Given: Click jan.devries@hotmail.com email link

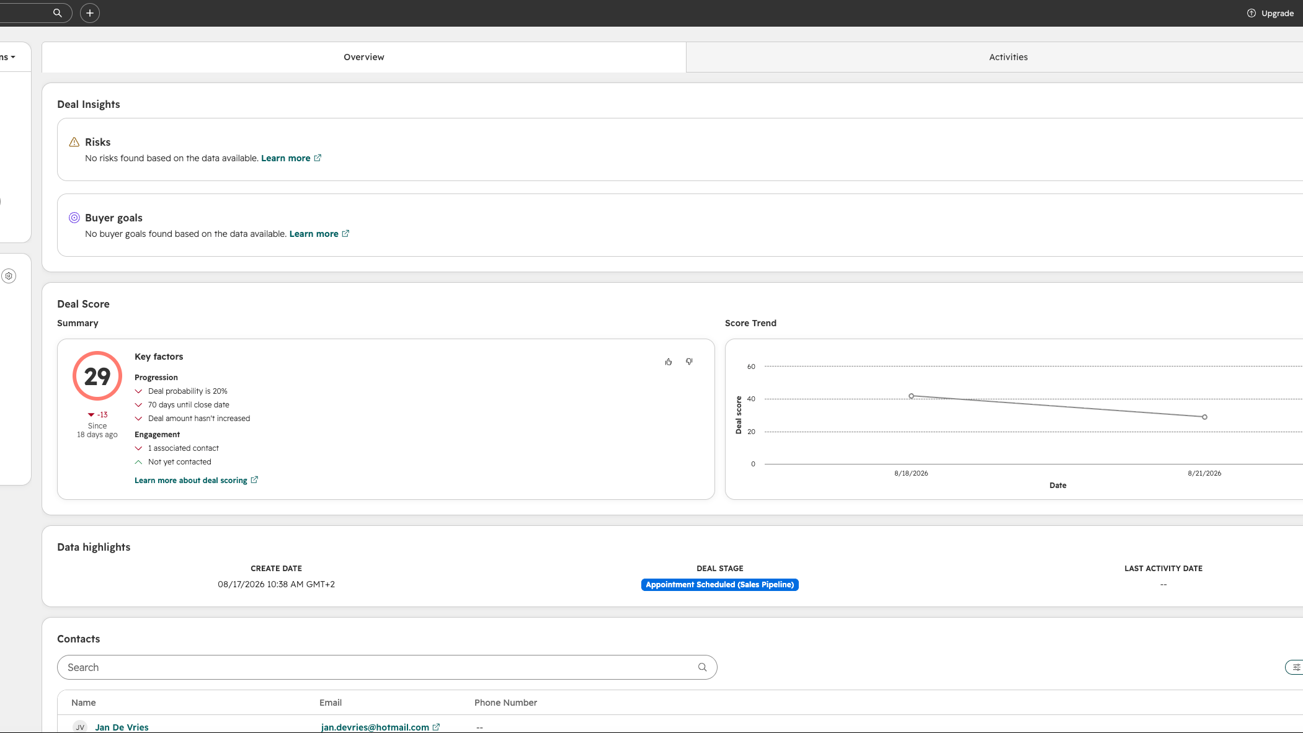Looking at the screenshot, I should 375,727.
